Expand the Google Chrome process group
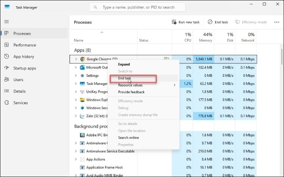 (76, 59)
